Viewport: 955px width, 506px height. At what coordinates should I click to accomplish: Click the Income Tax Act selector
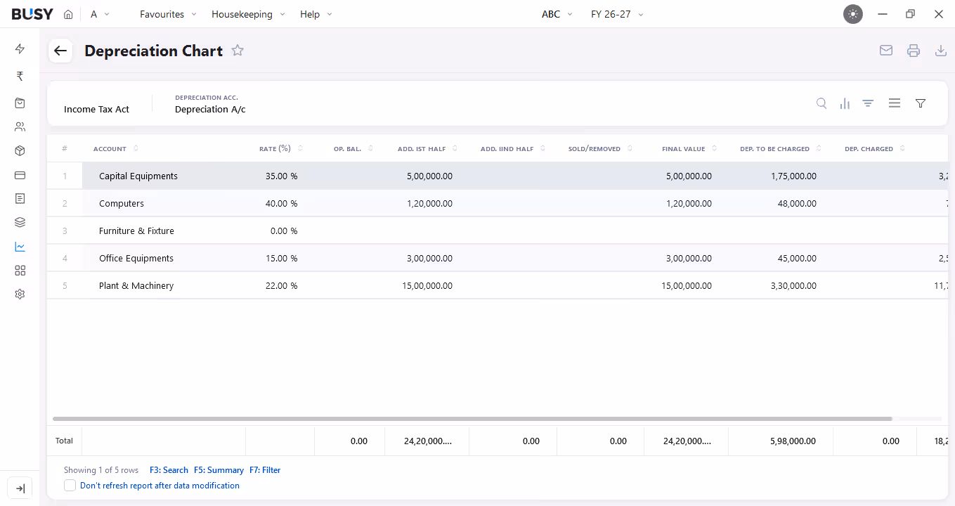97,109
